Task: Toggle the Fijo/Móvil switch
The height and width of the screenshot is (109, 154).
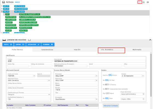Action: [108, 93]
